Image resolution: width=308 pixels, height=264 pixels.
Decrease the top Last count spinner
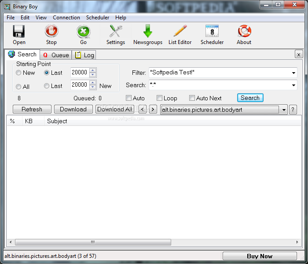[x=93, y=75]
